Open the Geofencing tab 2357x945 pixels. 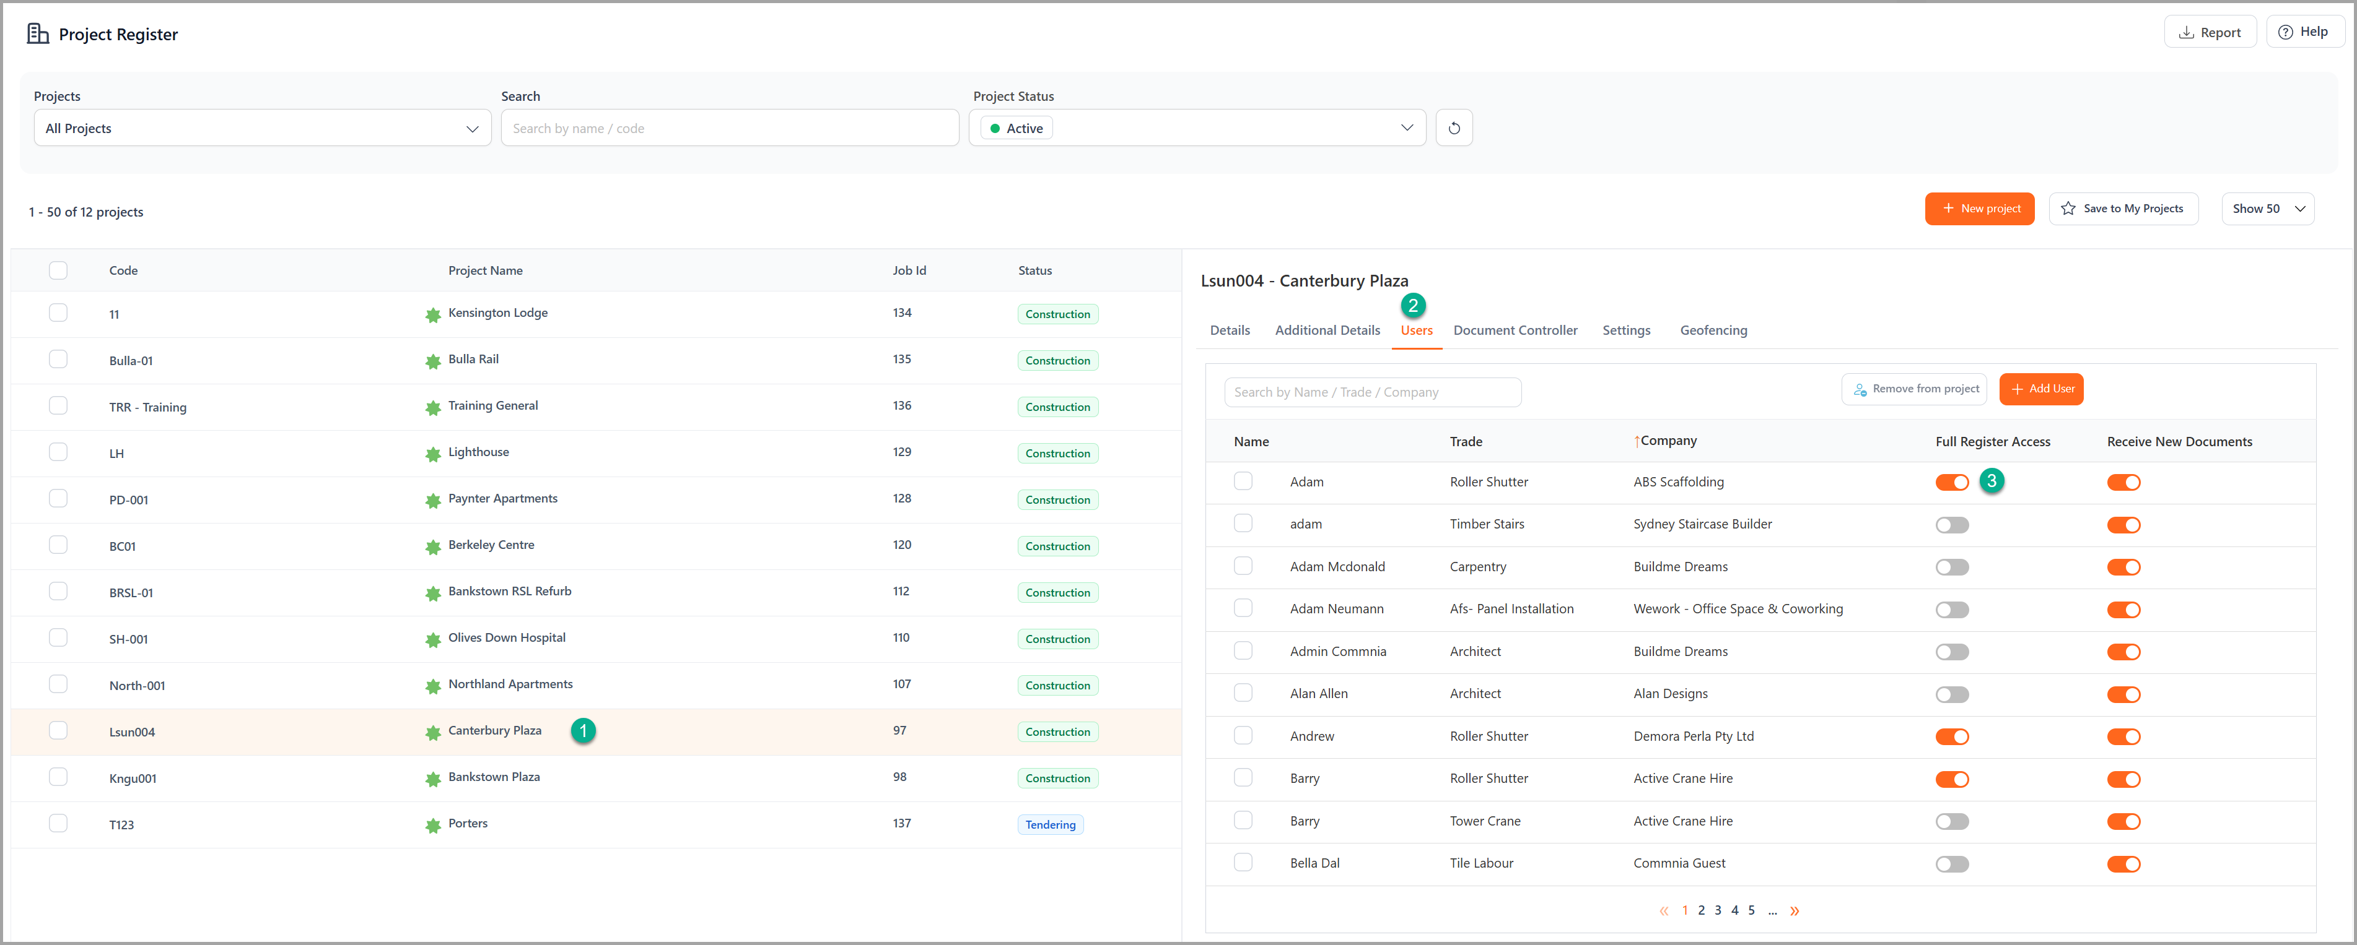[x=1713, y=330]
